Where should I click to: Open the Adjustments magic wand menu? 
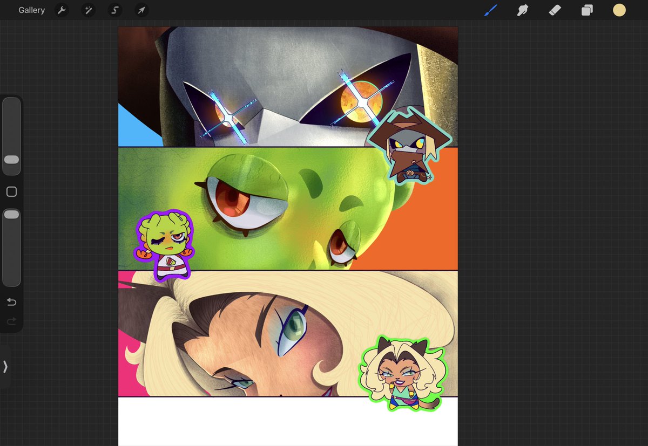click(89, 10)
